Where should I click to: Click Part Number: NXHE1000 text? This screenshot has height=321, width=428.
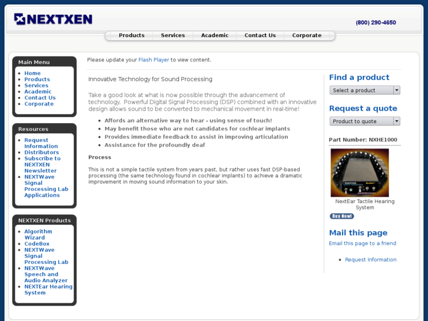click(363, 140)
